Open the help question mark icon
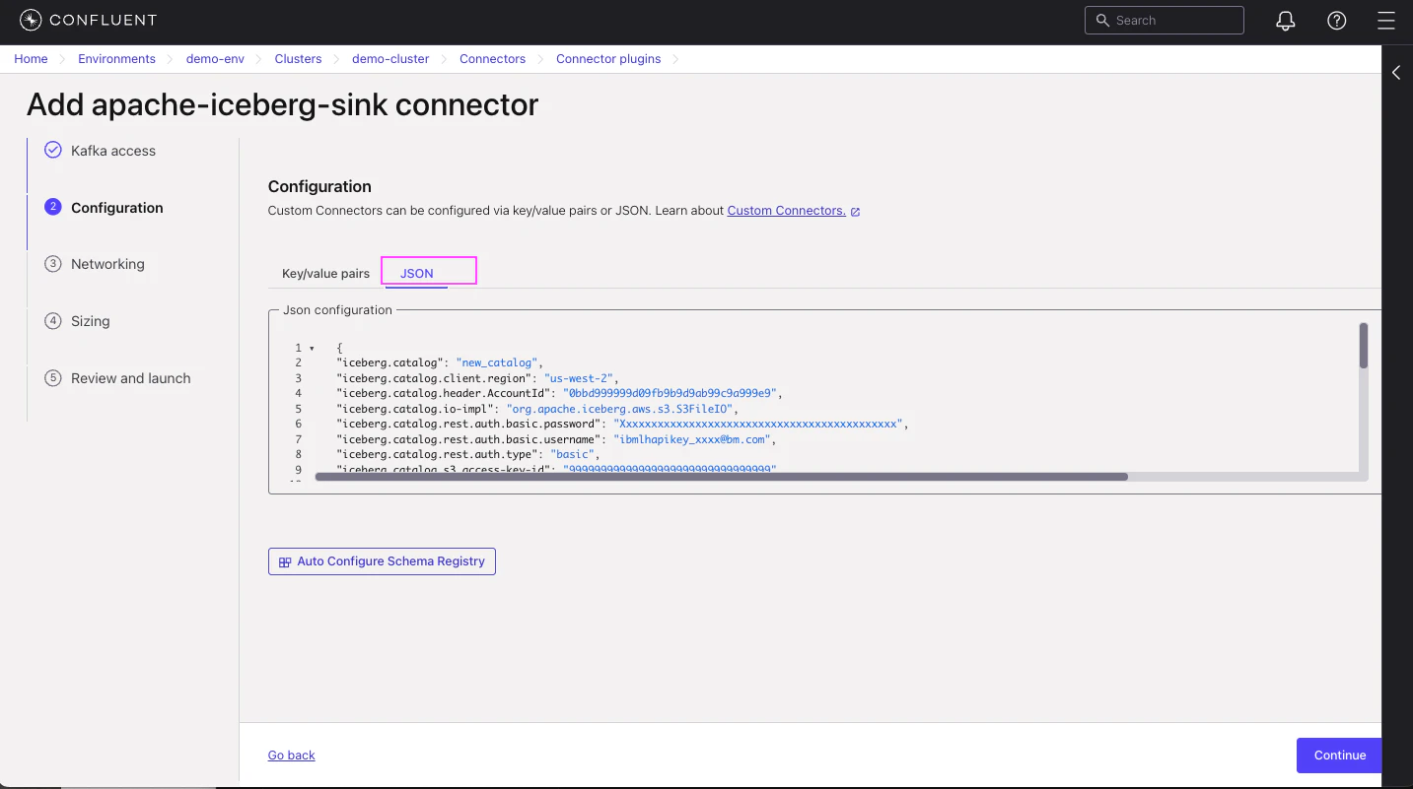Image resolution: width=1413 pixels, height=789 pixels. (1337, 21)
